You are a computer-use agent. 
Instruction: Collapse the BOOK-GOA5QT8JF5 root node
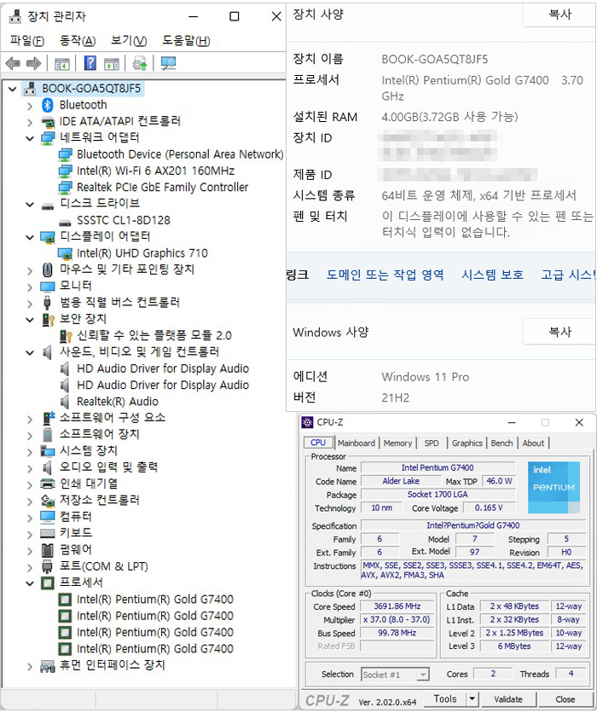[13, 89]
